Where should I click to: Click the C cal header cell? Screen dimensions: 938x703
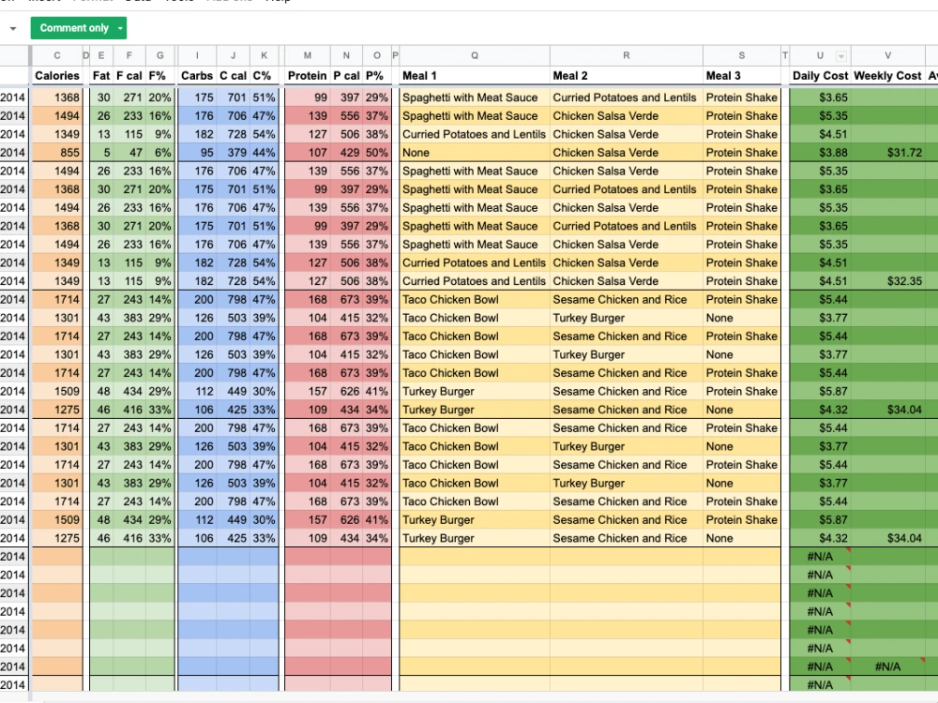pyautogui.click(x=233, y=75)
